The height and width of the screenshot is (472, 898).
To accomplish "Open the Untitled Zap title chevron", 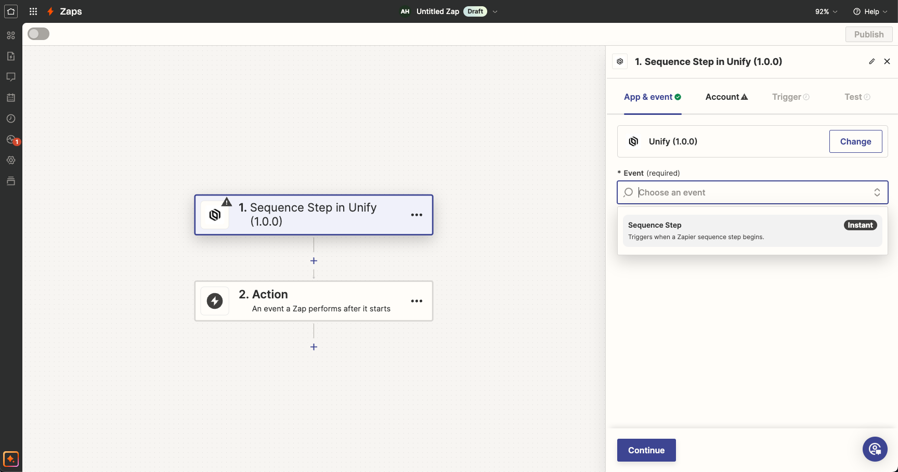I will [x=494, y=11].
